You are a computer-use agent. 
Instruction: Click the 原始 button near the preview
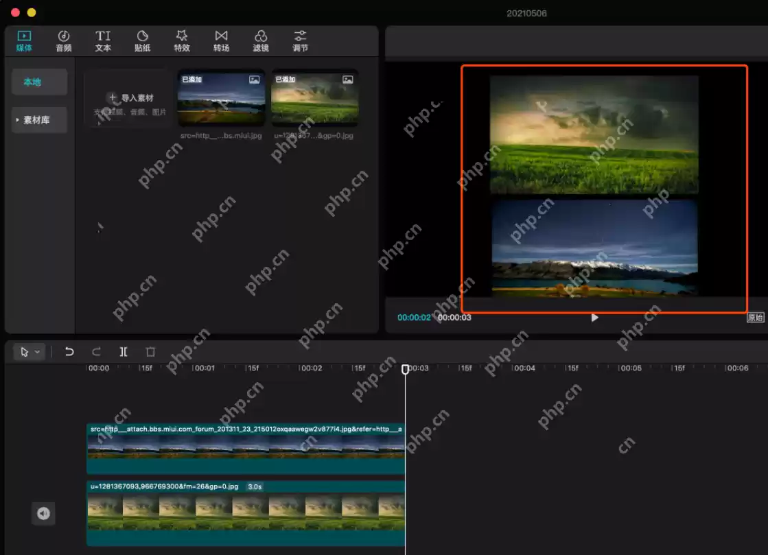click(755, 317)
